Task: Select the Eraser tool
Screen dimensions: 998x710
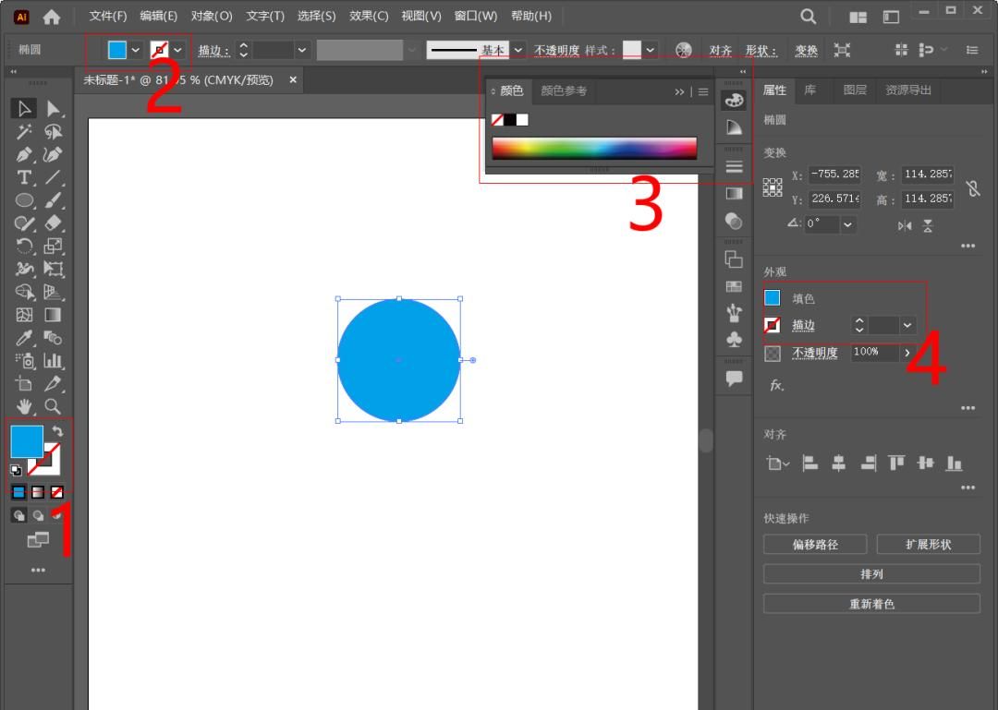Action: pos(53,223)
